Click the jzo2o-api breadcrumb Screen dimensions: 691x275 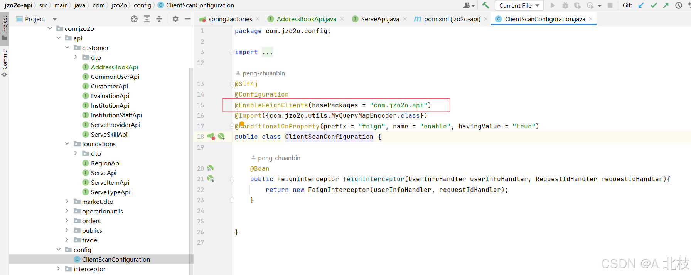[19, 5]
